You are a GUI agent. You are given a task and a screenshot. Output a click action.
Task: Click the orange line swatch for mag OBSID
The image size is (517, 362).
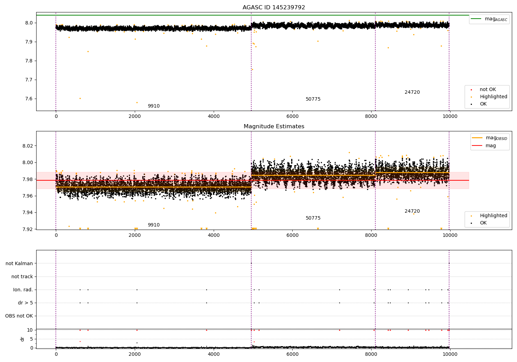point(477,138)
